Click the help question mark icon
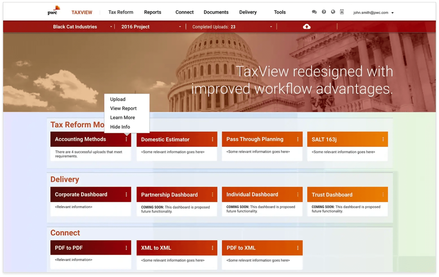This screenshot has width=439, height=277. point(324,12)
